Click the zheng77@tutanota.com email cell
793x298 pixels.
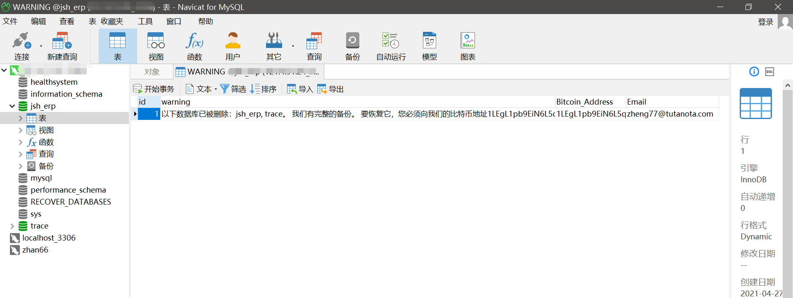click(x=672, y=114)
